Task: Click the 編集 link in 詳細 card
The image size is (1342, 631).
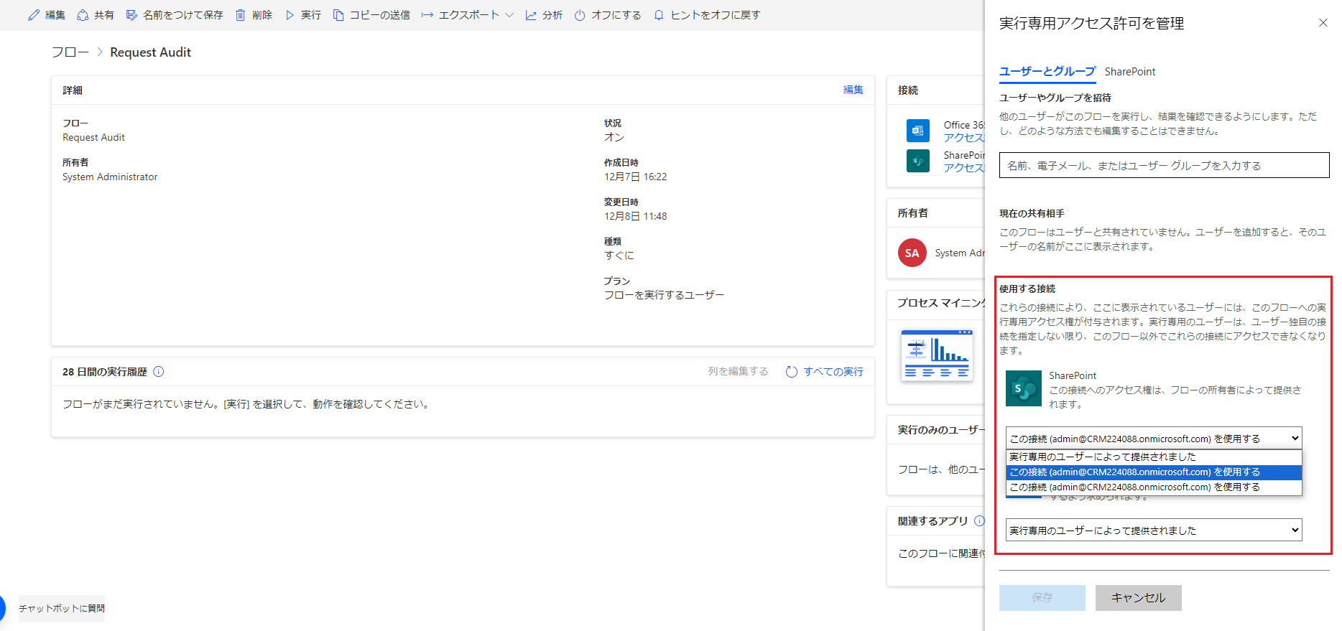Action: pos(853,90)
